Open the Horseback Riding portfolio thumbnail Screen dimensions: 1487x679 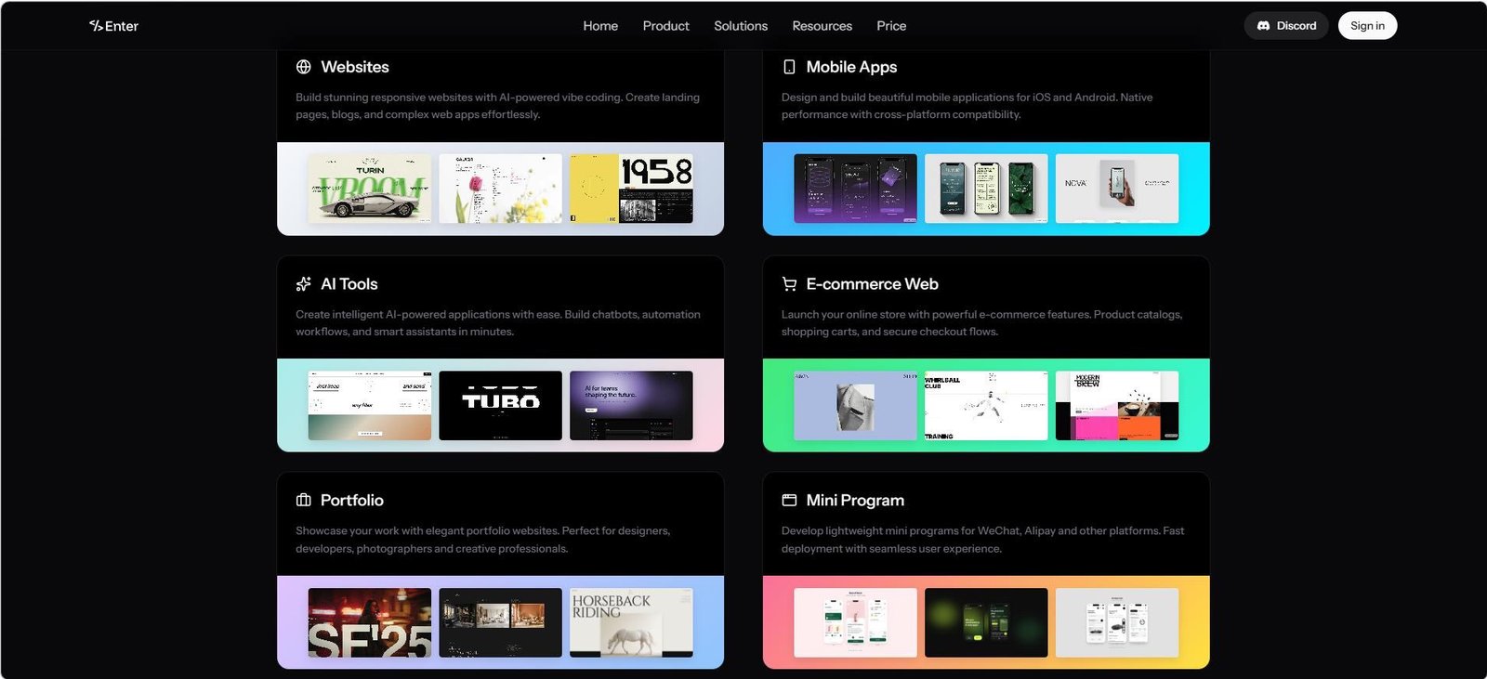[x=631, y=622]
